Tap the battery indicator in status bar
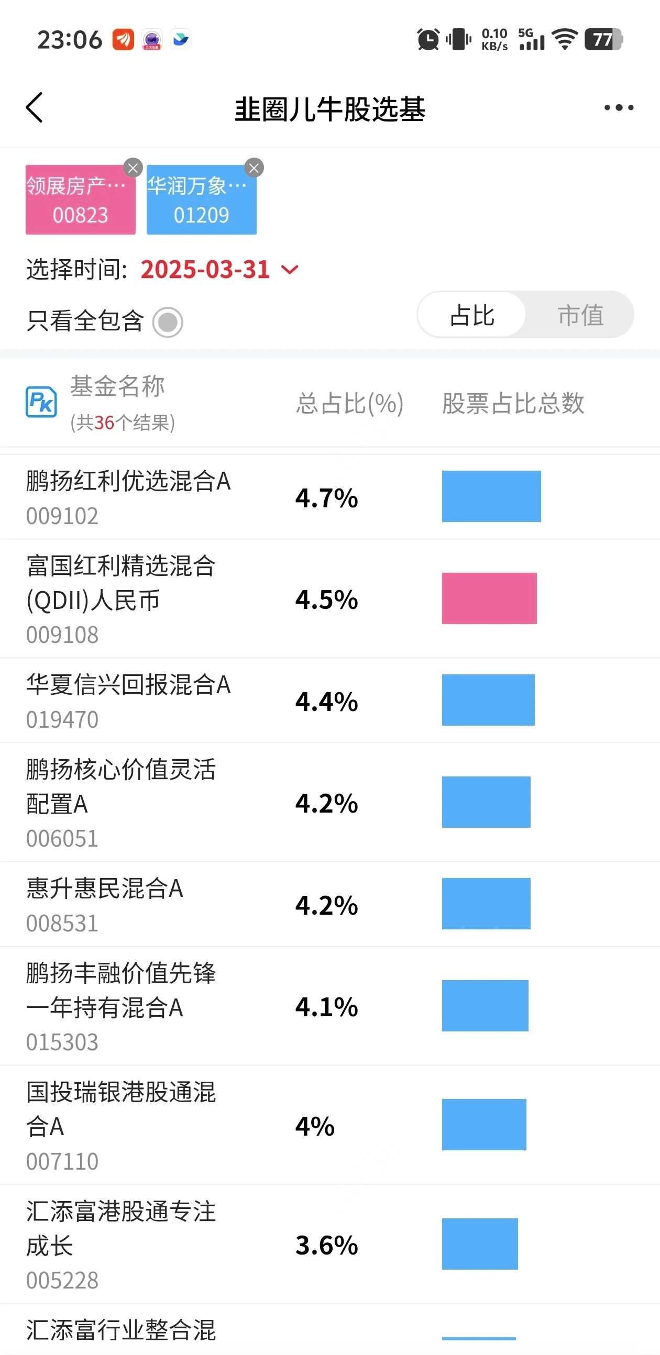This screenshot has width=660, height=1355. tap(603, 39)
